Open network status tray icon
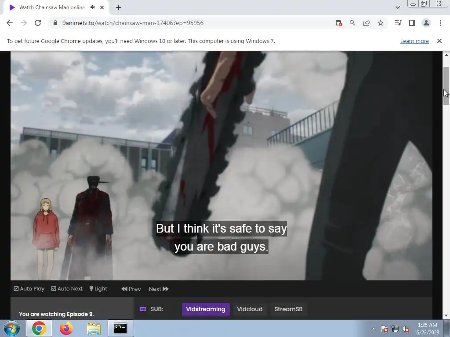450x337 pixels. pos(395,329)
